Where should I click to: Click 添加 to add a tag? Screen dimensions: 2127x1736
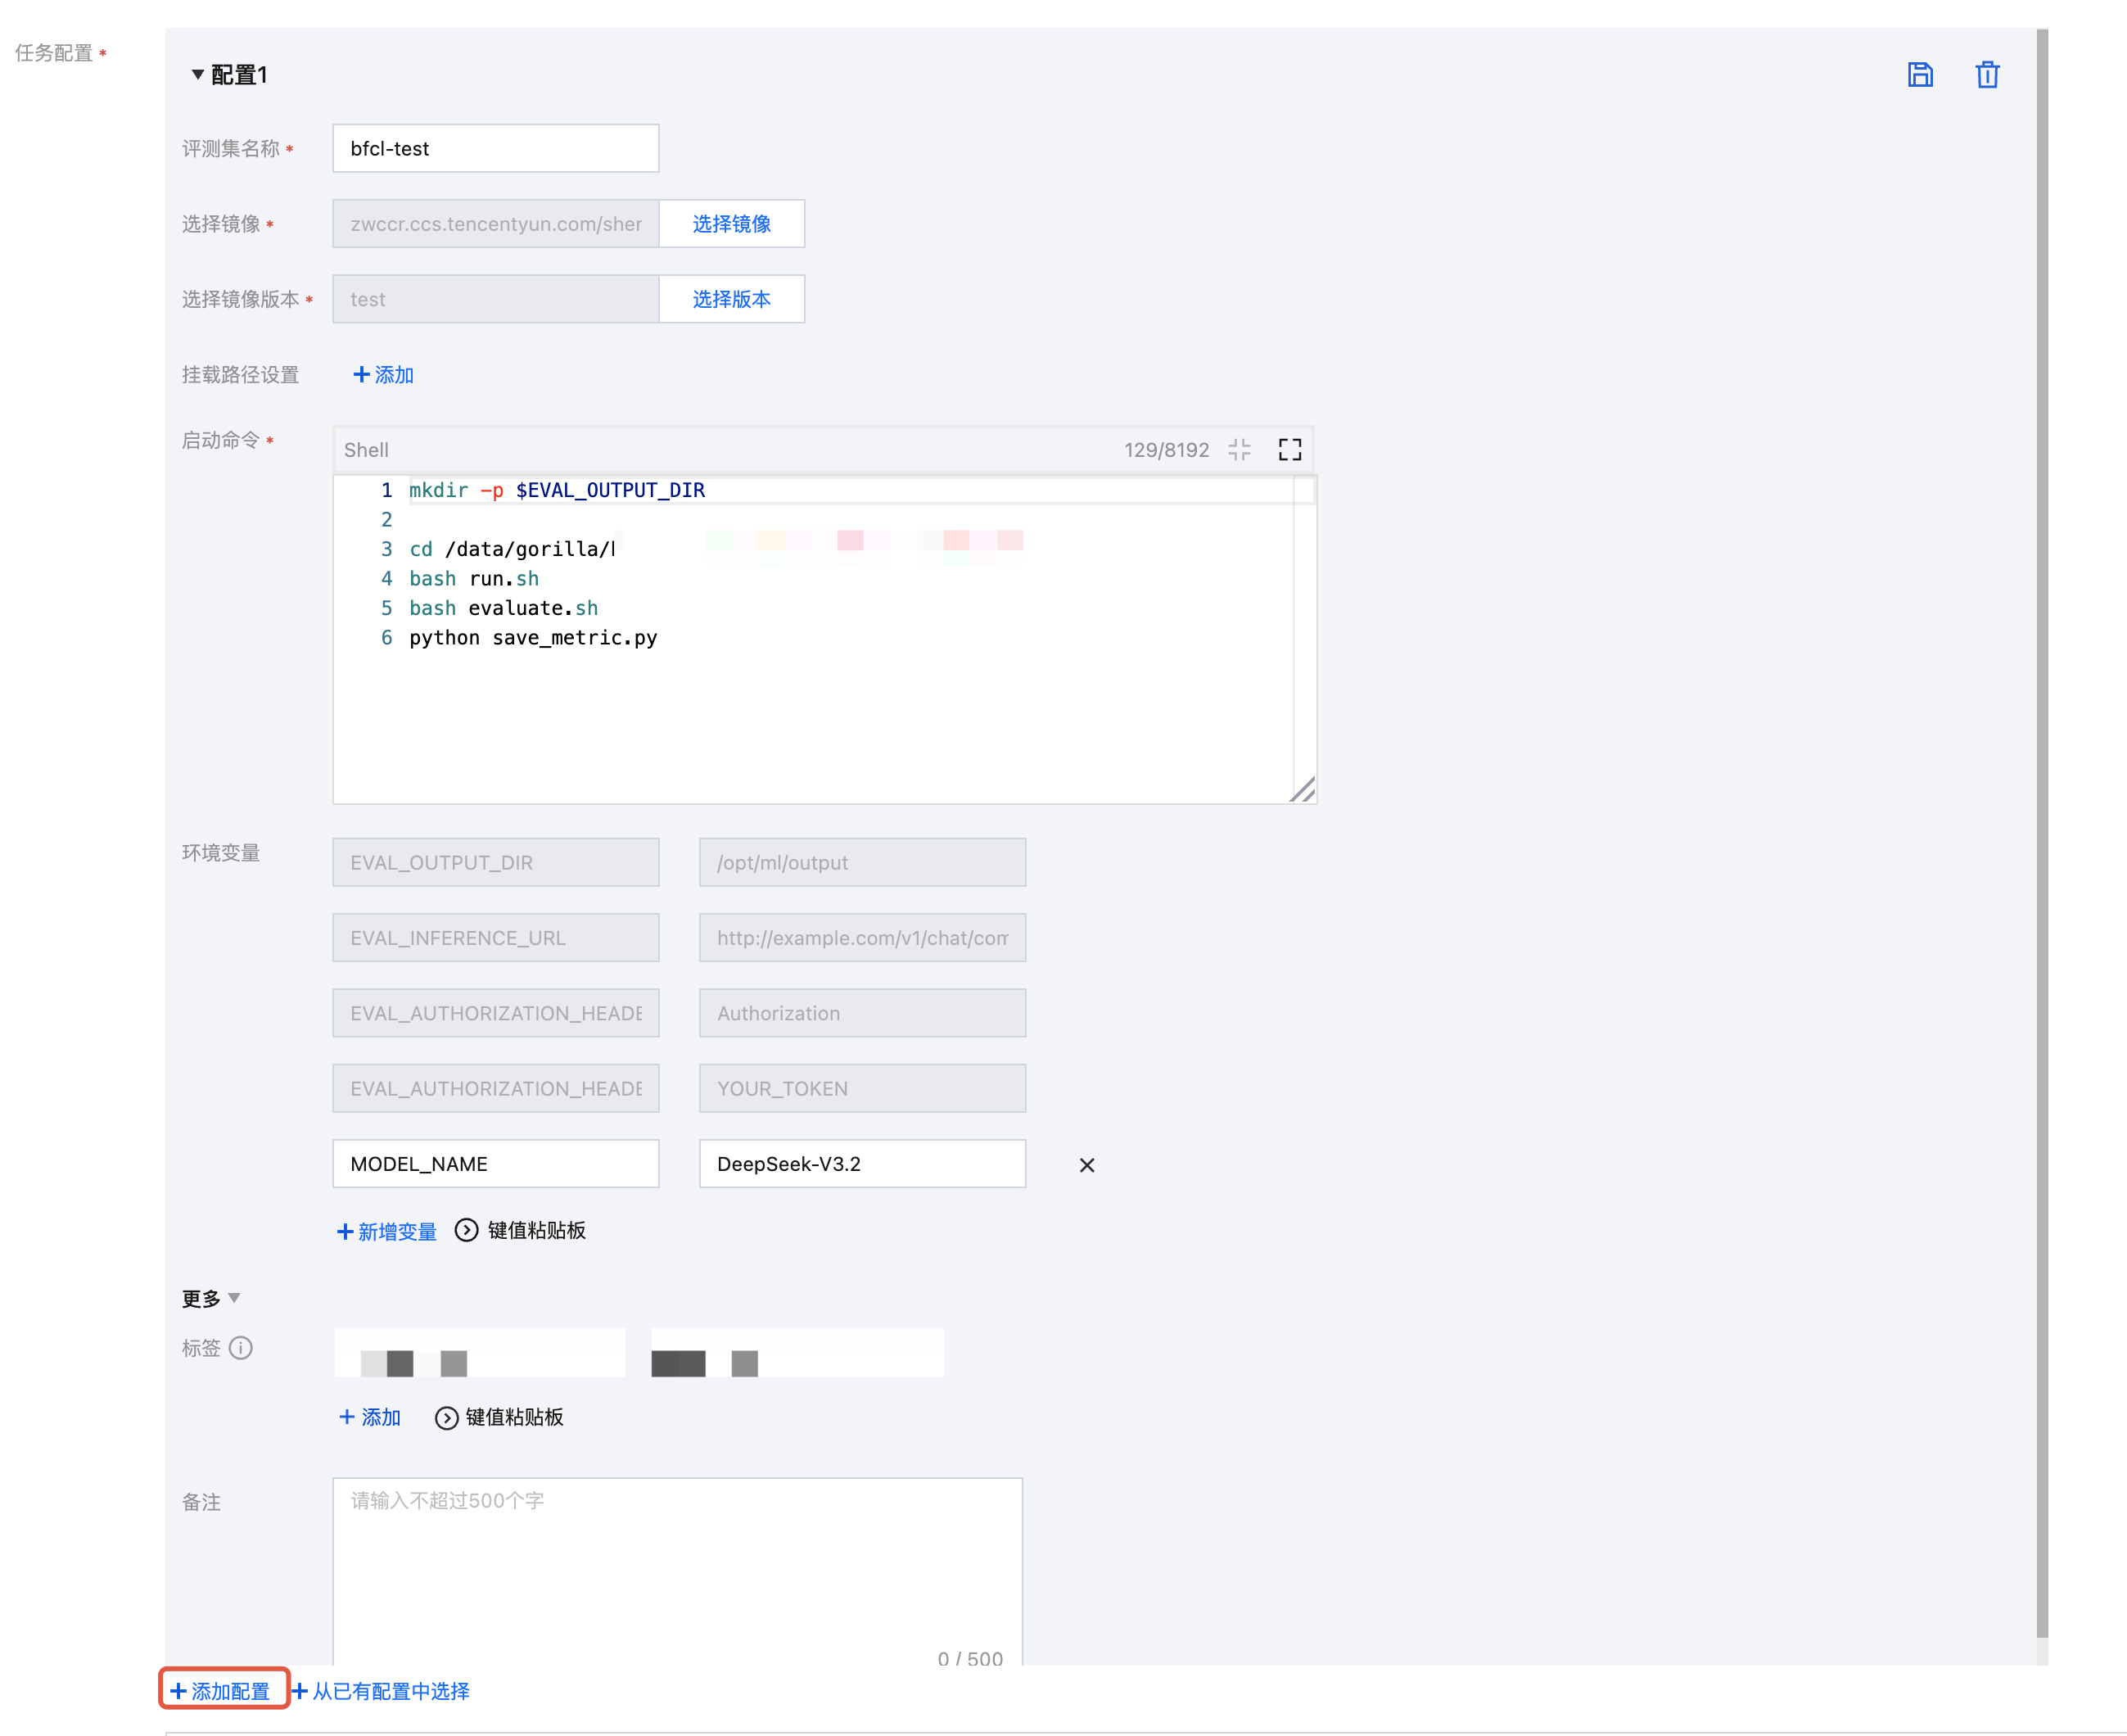click(370, 1417)
